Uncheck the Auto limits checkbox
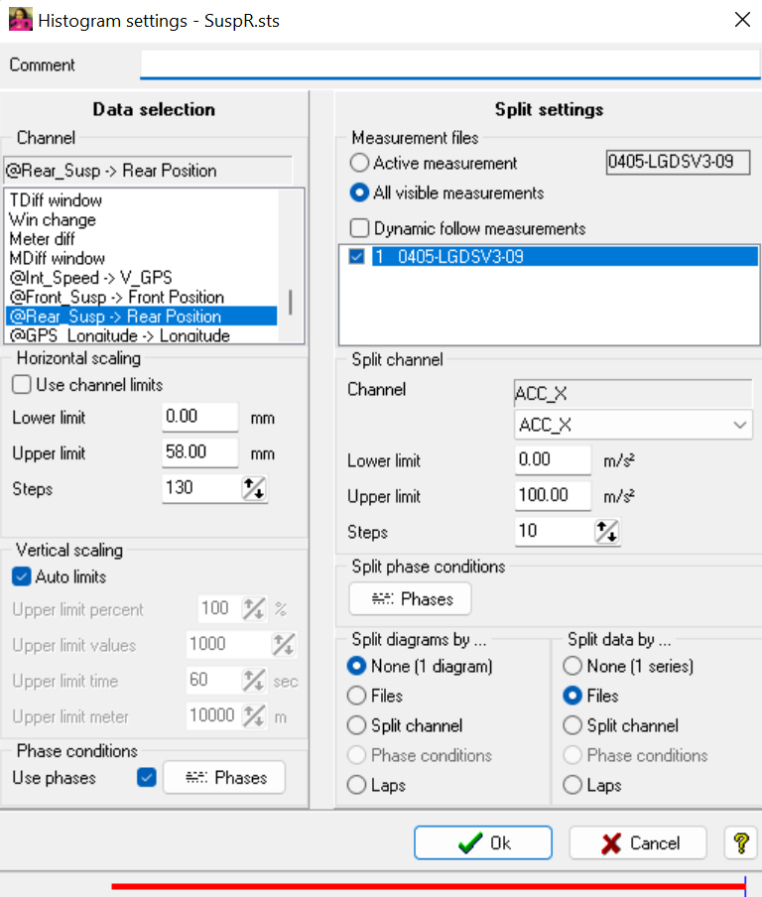 tap(22, 577)
